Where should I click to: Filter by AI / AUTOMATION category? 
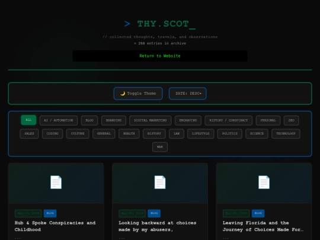(59, 120)
